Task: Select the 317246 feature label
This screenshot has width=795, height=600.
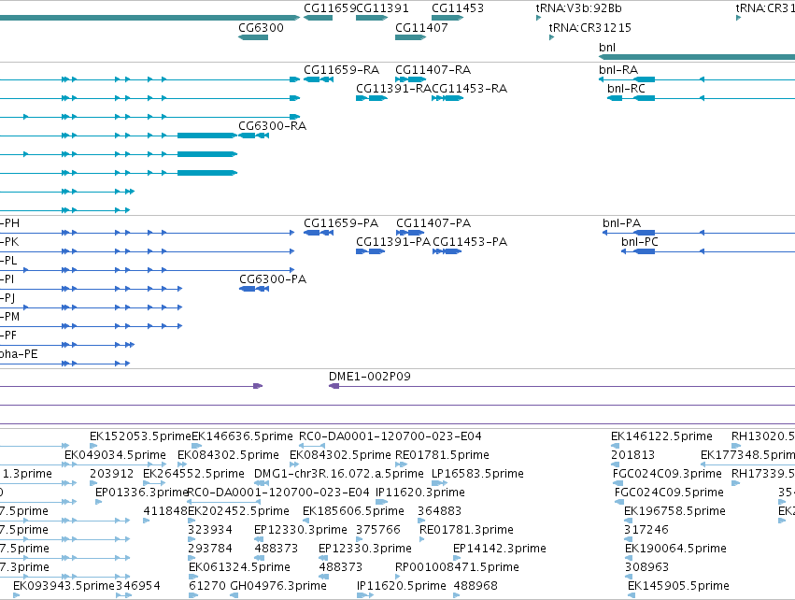Action: click(x=646, y=530)
